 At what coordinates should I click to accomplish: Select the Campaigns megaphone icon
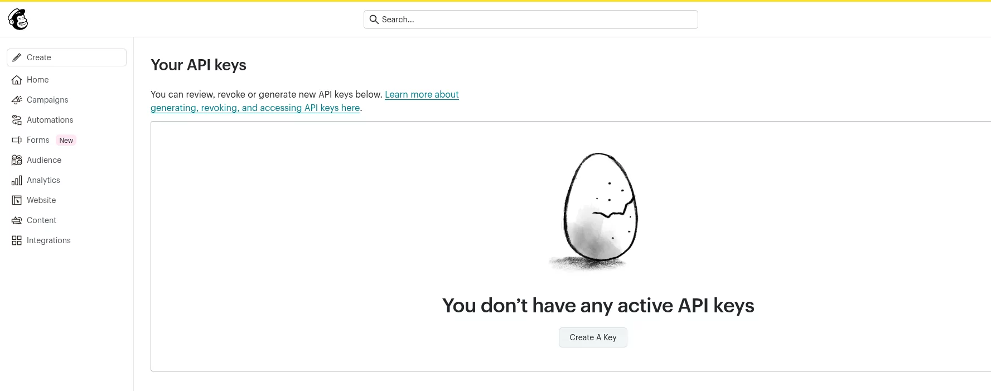[x=17, y=100]
